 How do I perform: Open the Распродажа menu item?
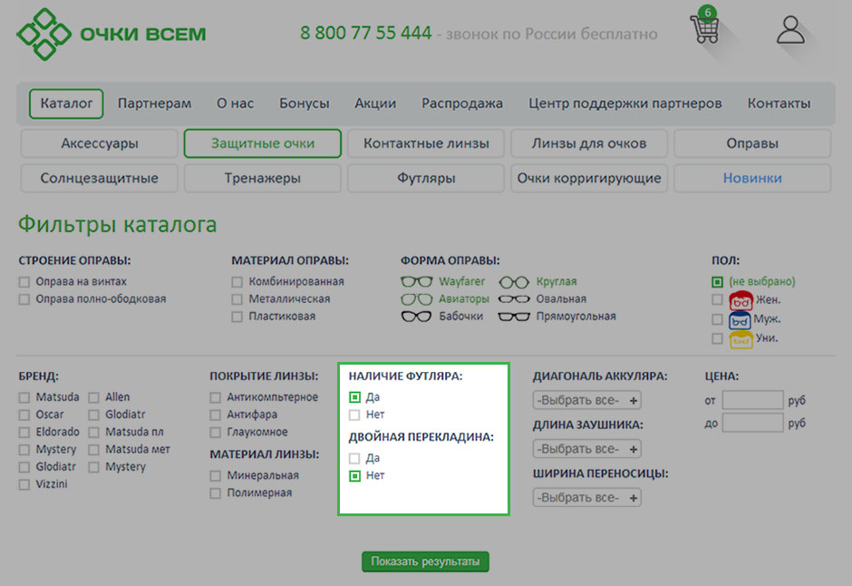[461, 103]
